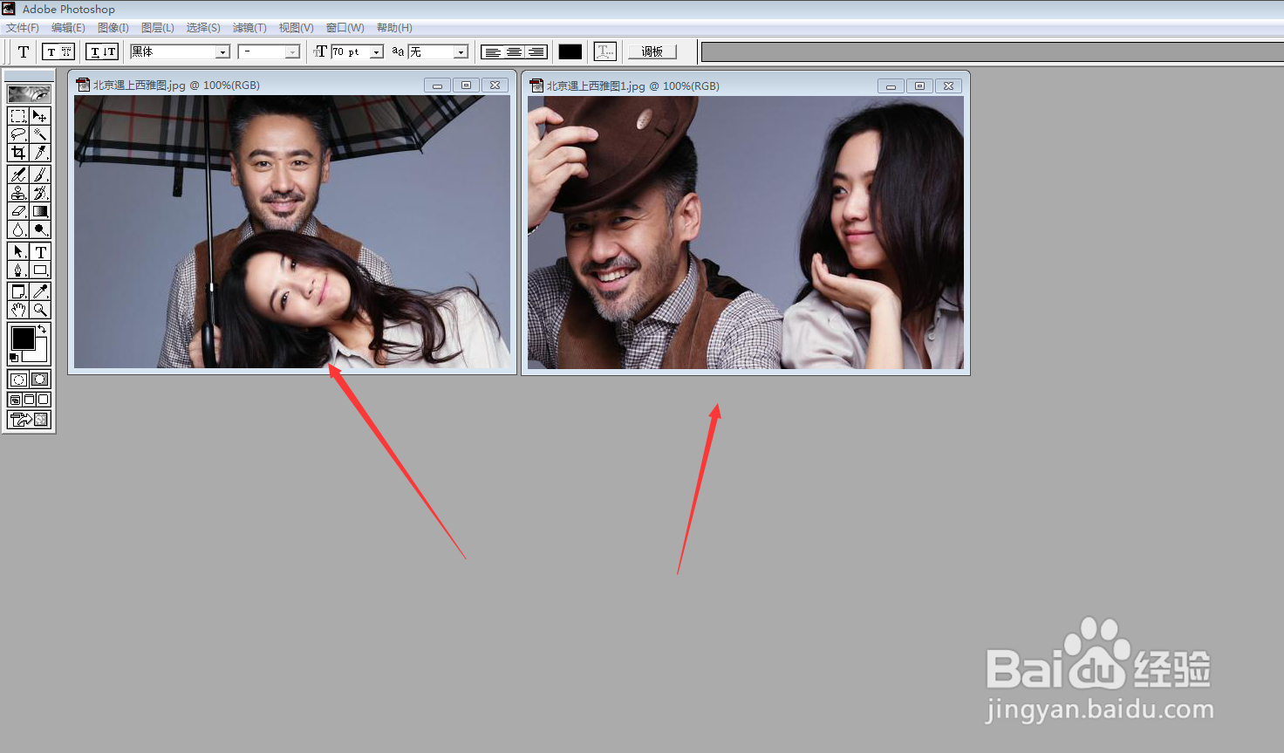Viewport: 1284px width, 753px height.
Task: Switch to Full Screen with menu bar mode
Action: pyautogui.click(x=29, y=400)
